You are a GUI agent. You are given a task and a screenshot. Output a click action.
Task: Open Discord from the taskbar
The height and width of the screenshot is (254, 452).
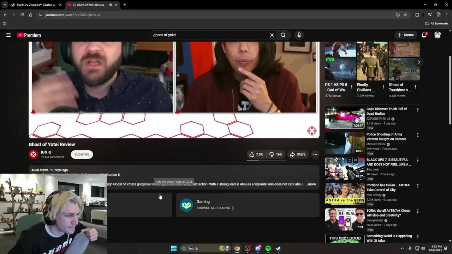tap(258, 248)
